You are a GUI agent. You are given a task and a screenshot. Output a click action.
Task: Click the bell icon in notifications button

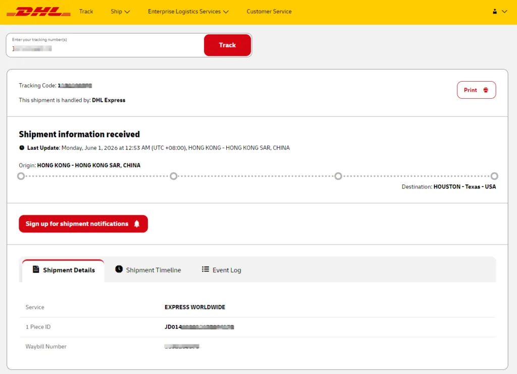(x=137, y=224)
